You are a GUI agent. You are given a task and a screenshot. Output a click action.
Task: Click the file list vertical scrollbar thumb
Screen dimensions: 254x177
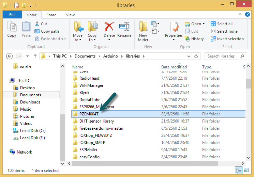tap(248, 83)
